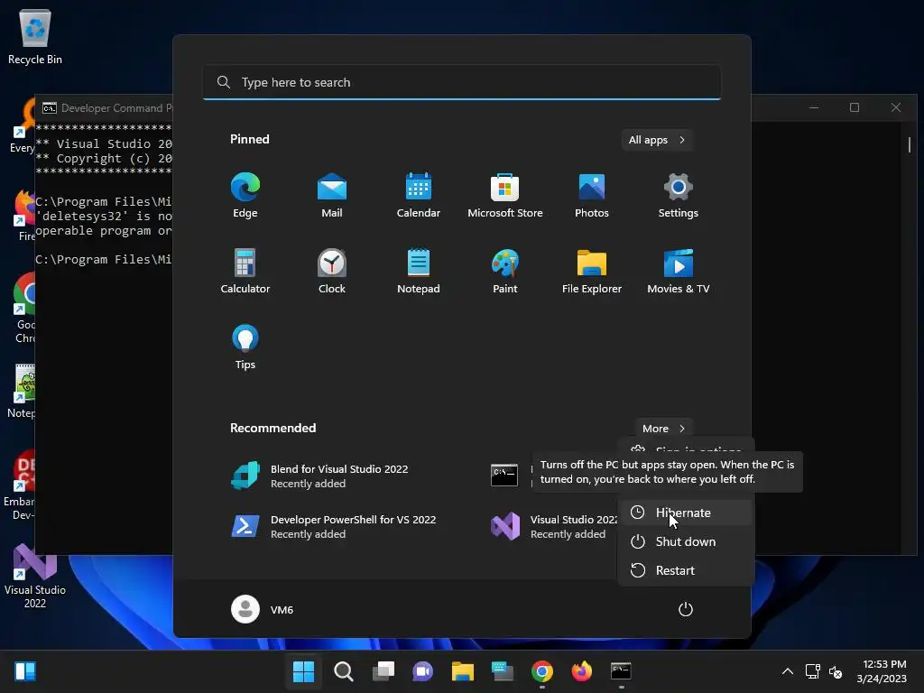Viewport: 924px width, 693px height.
Task: Open Firefox from the taskbar
Action: click(x=582, y=671)
